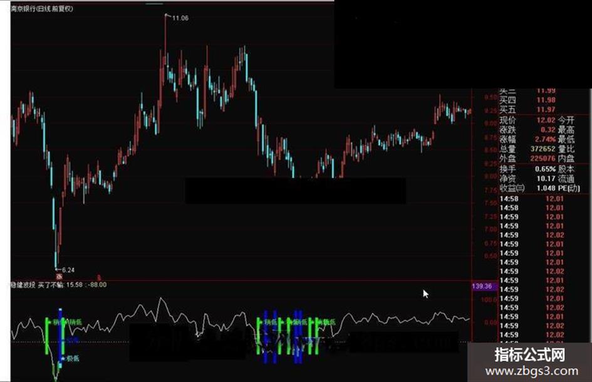
Task: Click the 涨跌 value 0.32
Action: pyautogui.click(x=548, y=129)
